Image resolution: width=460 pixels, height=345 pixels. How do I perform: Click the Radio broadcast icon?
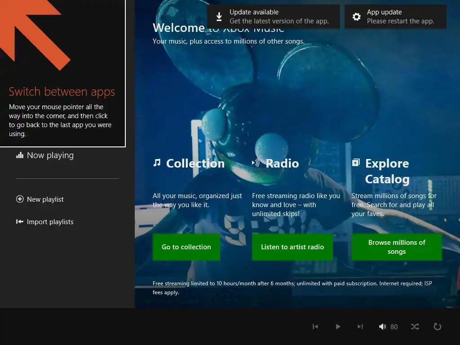256,163
